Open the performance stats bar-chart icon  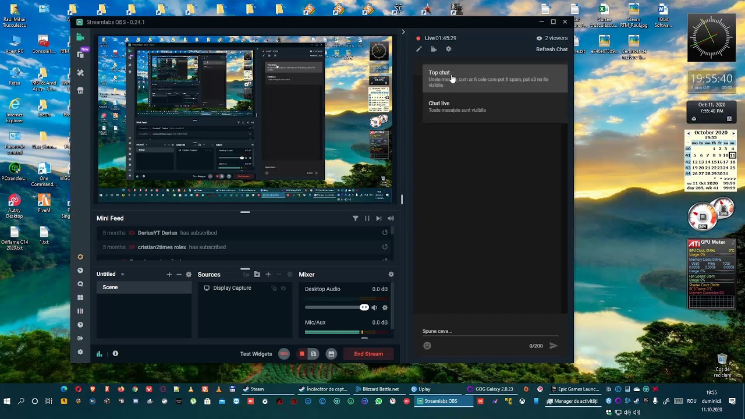[99, 354]
